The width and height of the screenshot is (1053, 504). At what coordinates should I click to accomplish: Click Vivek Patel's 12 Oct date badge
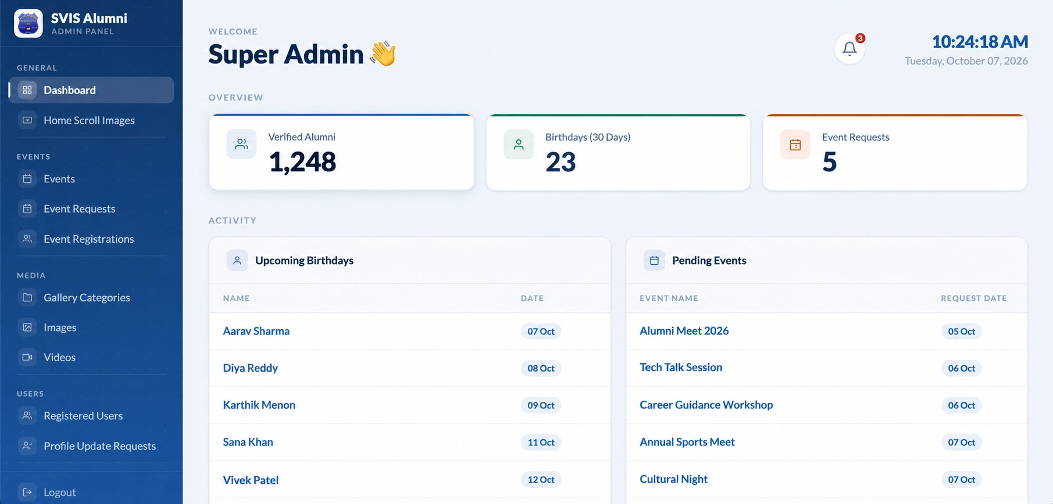click(541, 480)
